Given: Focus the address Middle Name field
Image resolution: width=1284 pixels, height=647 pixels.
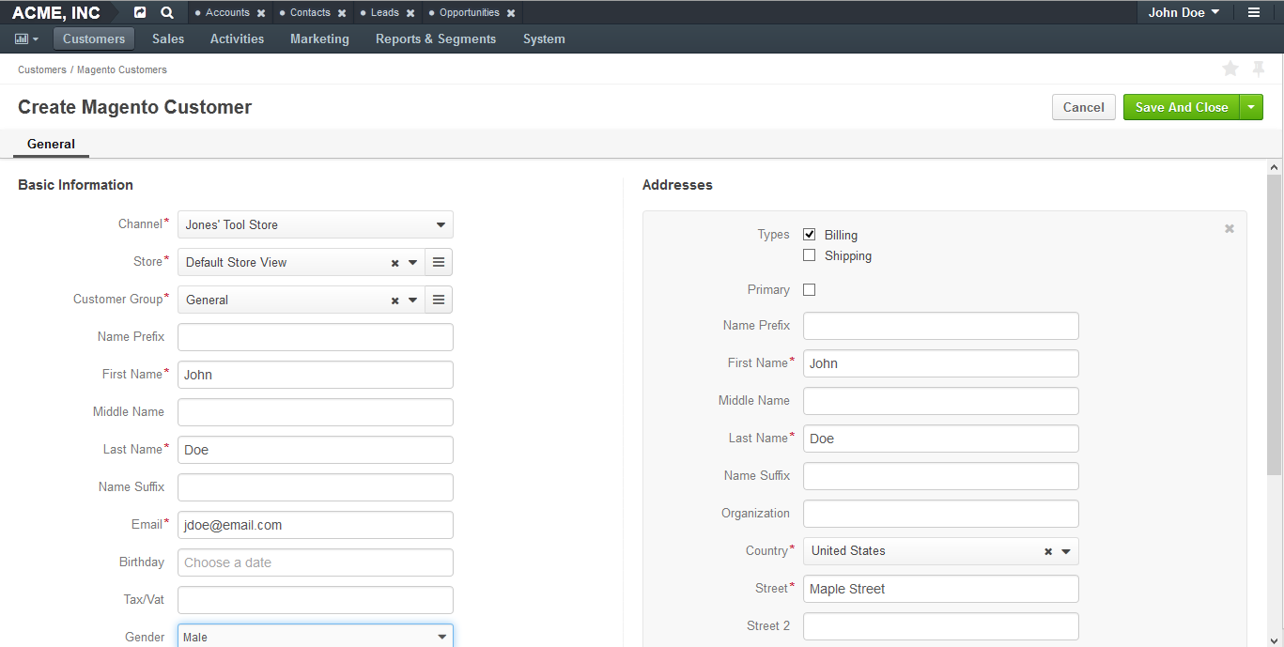Looking at the screenshot, I should pyautogui.click(x=941, y=401).
